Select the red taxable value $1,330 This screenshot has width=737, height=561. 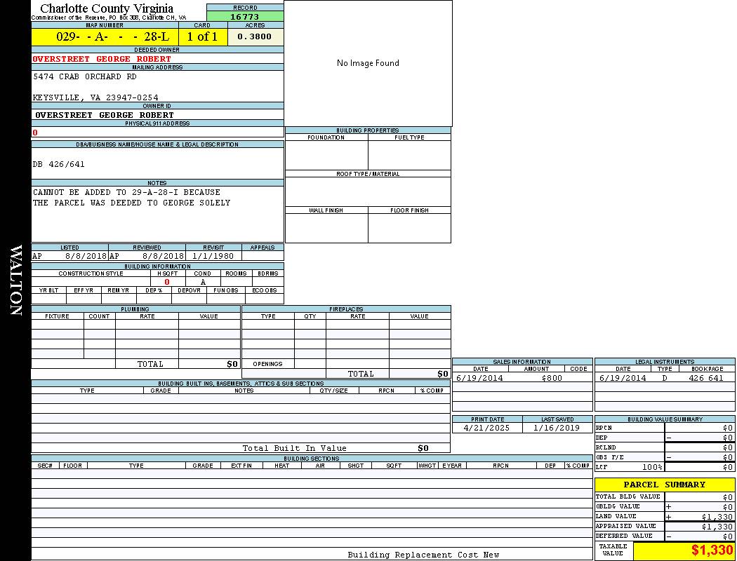(712, 550)
